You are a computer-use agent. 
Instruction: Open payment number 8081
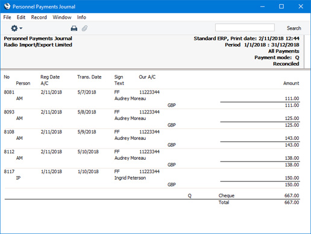tap(9, 92)
